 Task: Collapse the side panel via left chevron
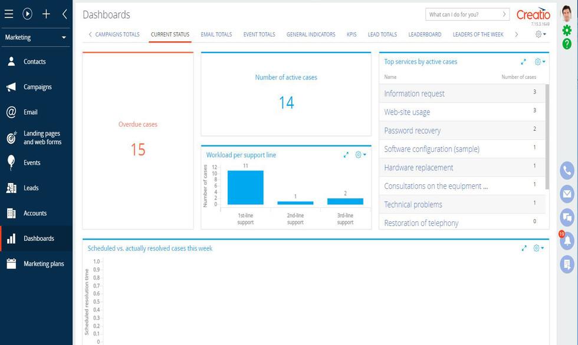[x=64, y=14]
